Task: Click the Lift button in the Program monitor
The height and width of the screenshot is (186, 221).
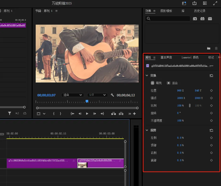Action: click(x=113, y=113)
